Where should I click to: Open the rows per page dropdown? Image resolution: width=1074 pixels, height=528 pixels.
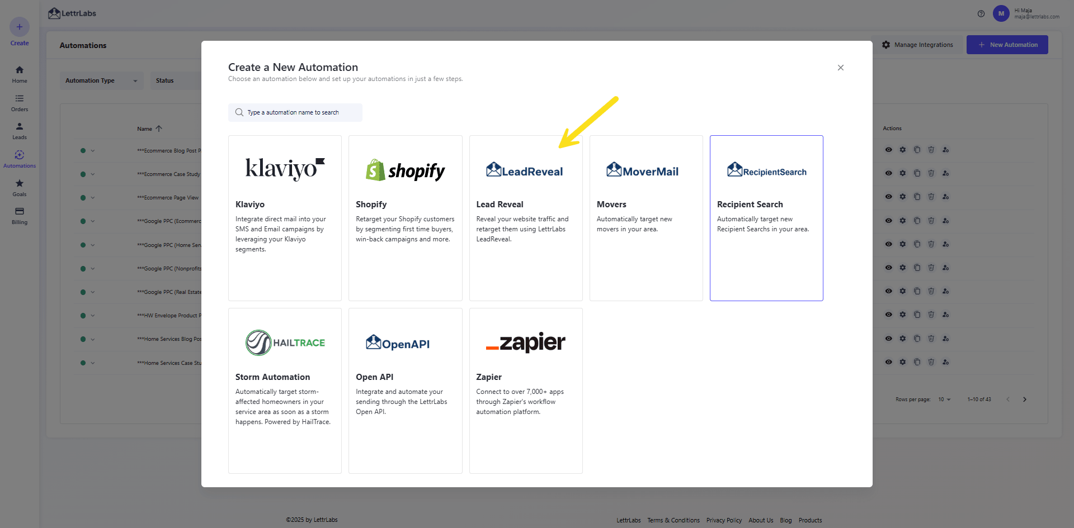[x=944, y=399]
